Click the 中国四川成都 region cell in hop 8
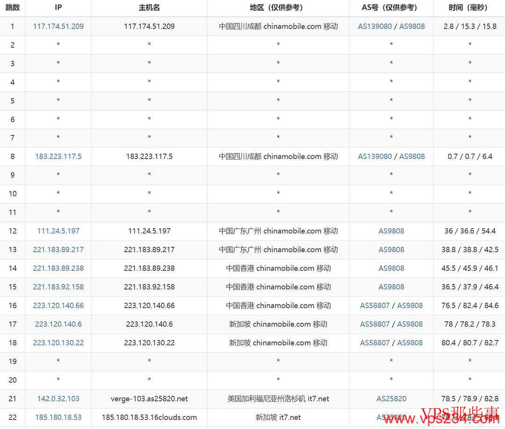This screenshot has height=429, width=505. coord(278,157)
